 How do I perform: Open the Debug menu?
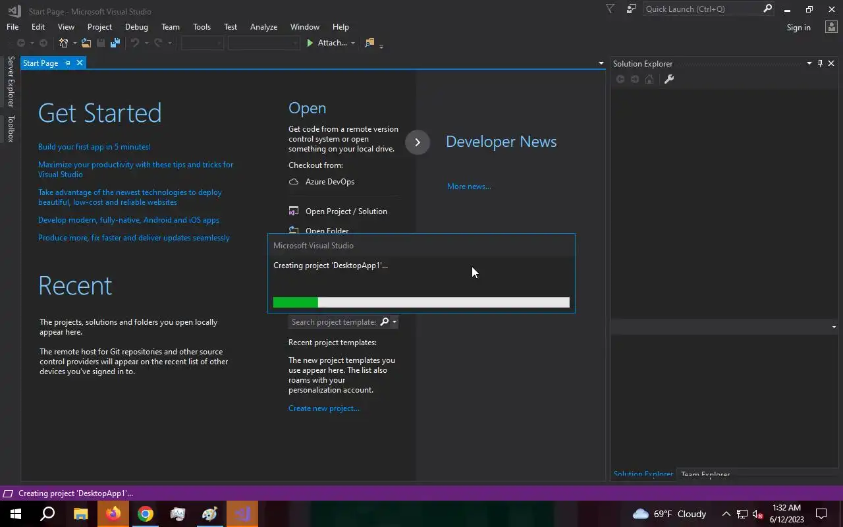[x=136, y=27]
